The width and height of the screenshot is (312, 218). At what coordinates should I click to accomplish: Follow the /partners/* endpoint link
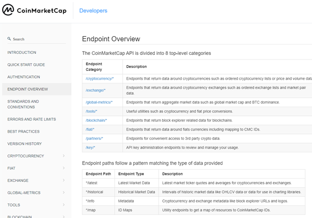(94, 138)
